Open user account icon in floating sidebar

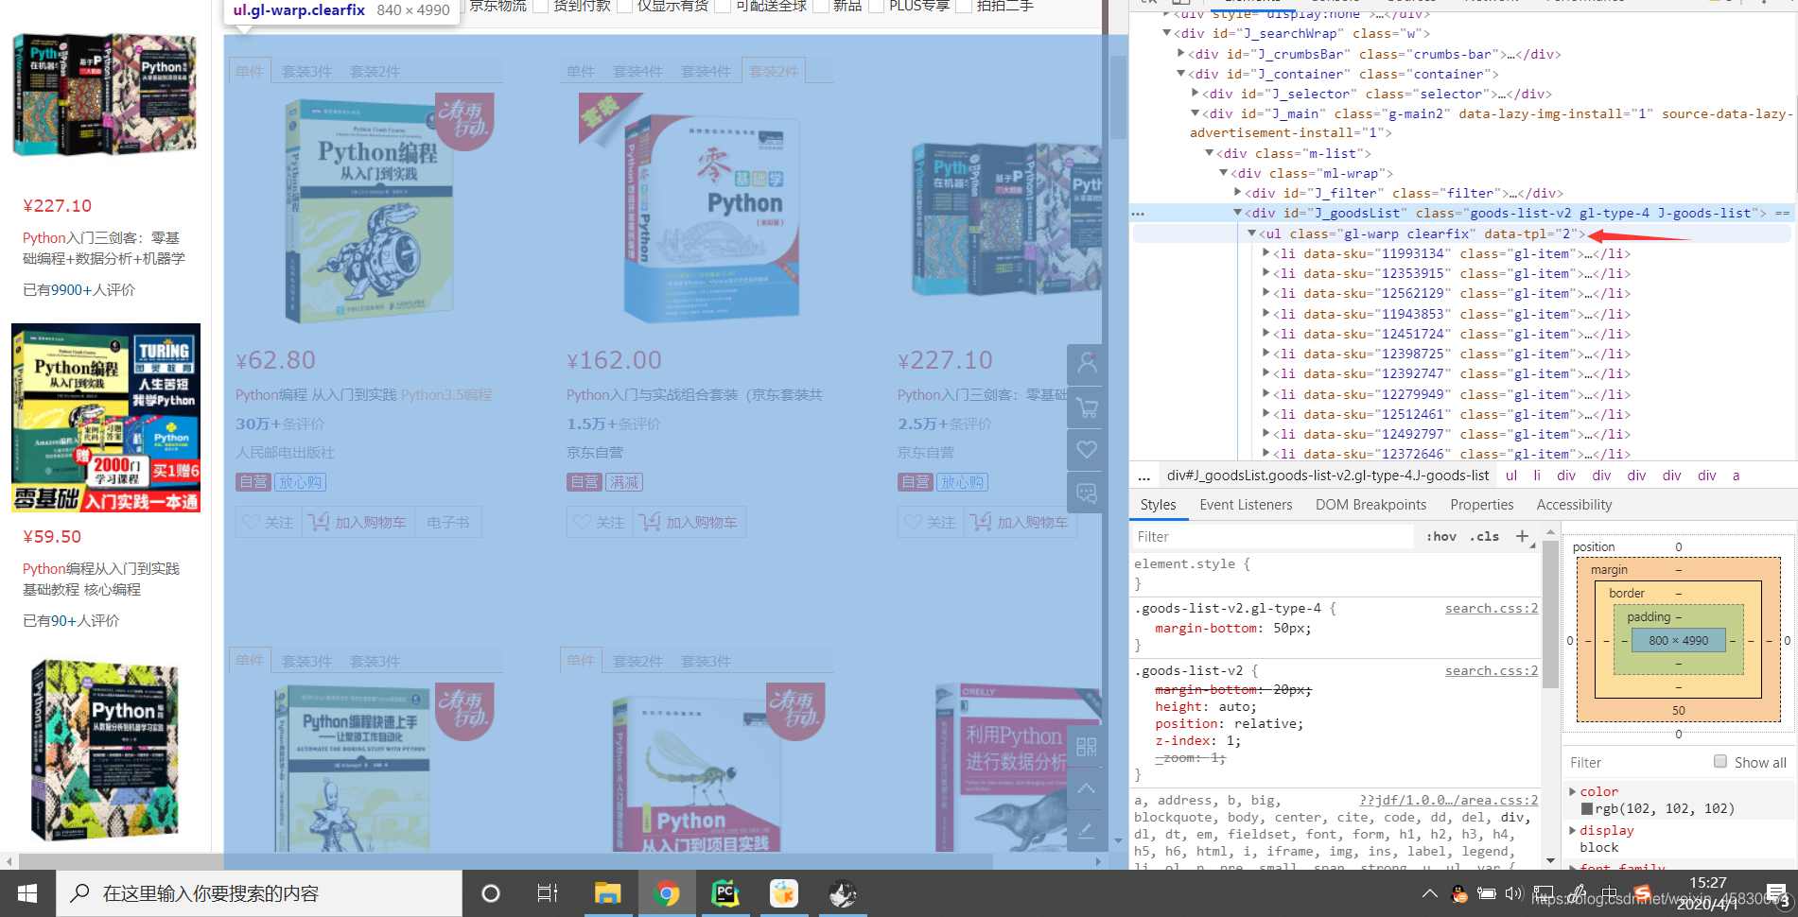1086,363
